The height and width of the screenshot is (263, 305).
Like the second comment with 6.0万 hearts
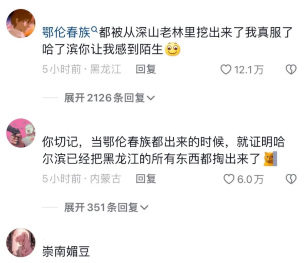click(x=229, y=179)
